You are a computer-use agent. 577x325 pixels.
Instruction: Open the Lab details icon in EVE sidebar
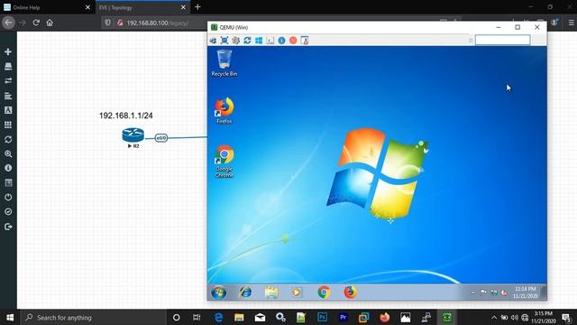point(8,182)
